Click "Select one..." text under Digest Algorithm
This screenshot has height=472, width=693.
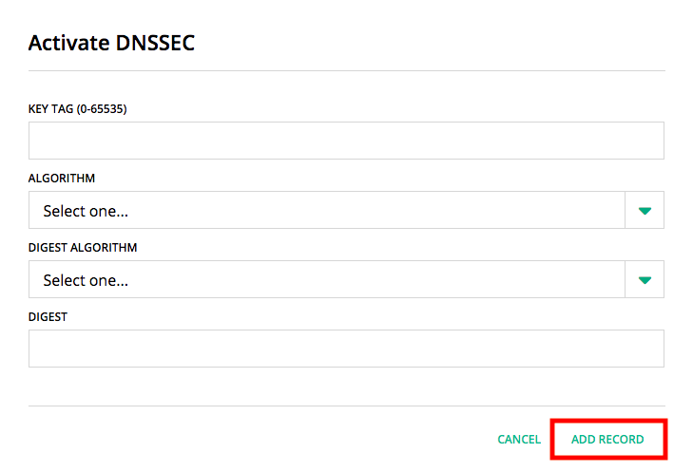(86, 280)
